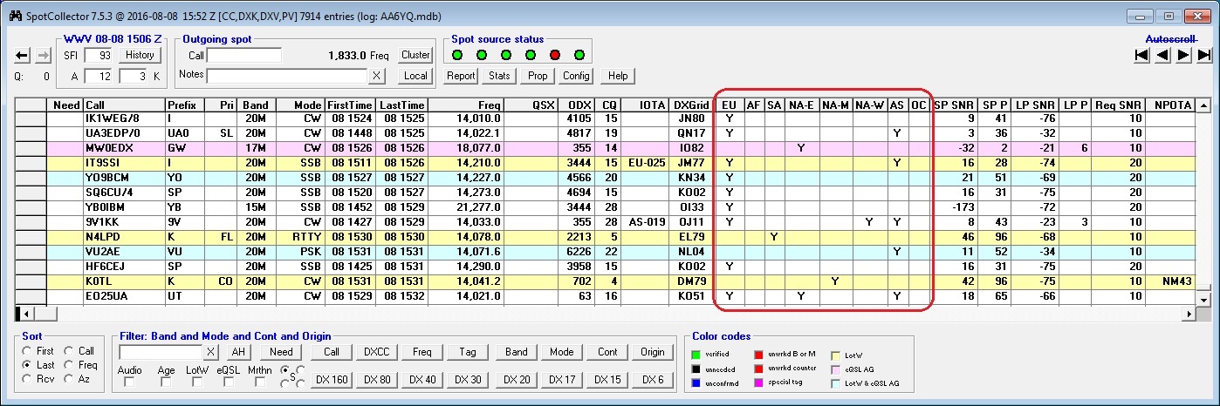
Task: Click the Tag filter button
Action: [468, 352]
